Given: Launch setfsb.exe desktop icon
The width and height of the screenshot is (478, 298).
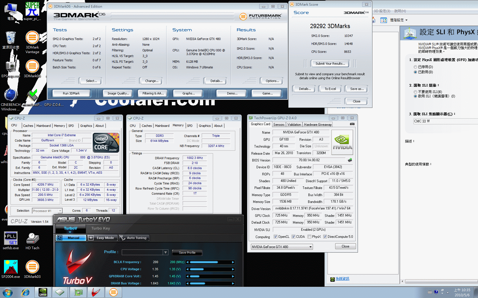Looking at the screenshot, I should coord(11,240).
